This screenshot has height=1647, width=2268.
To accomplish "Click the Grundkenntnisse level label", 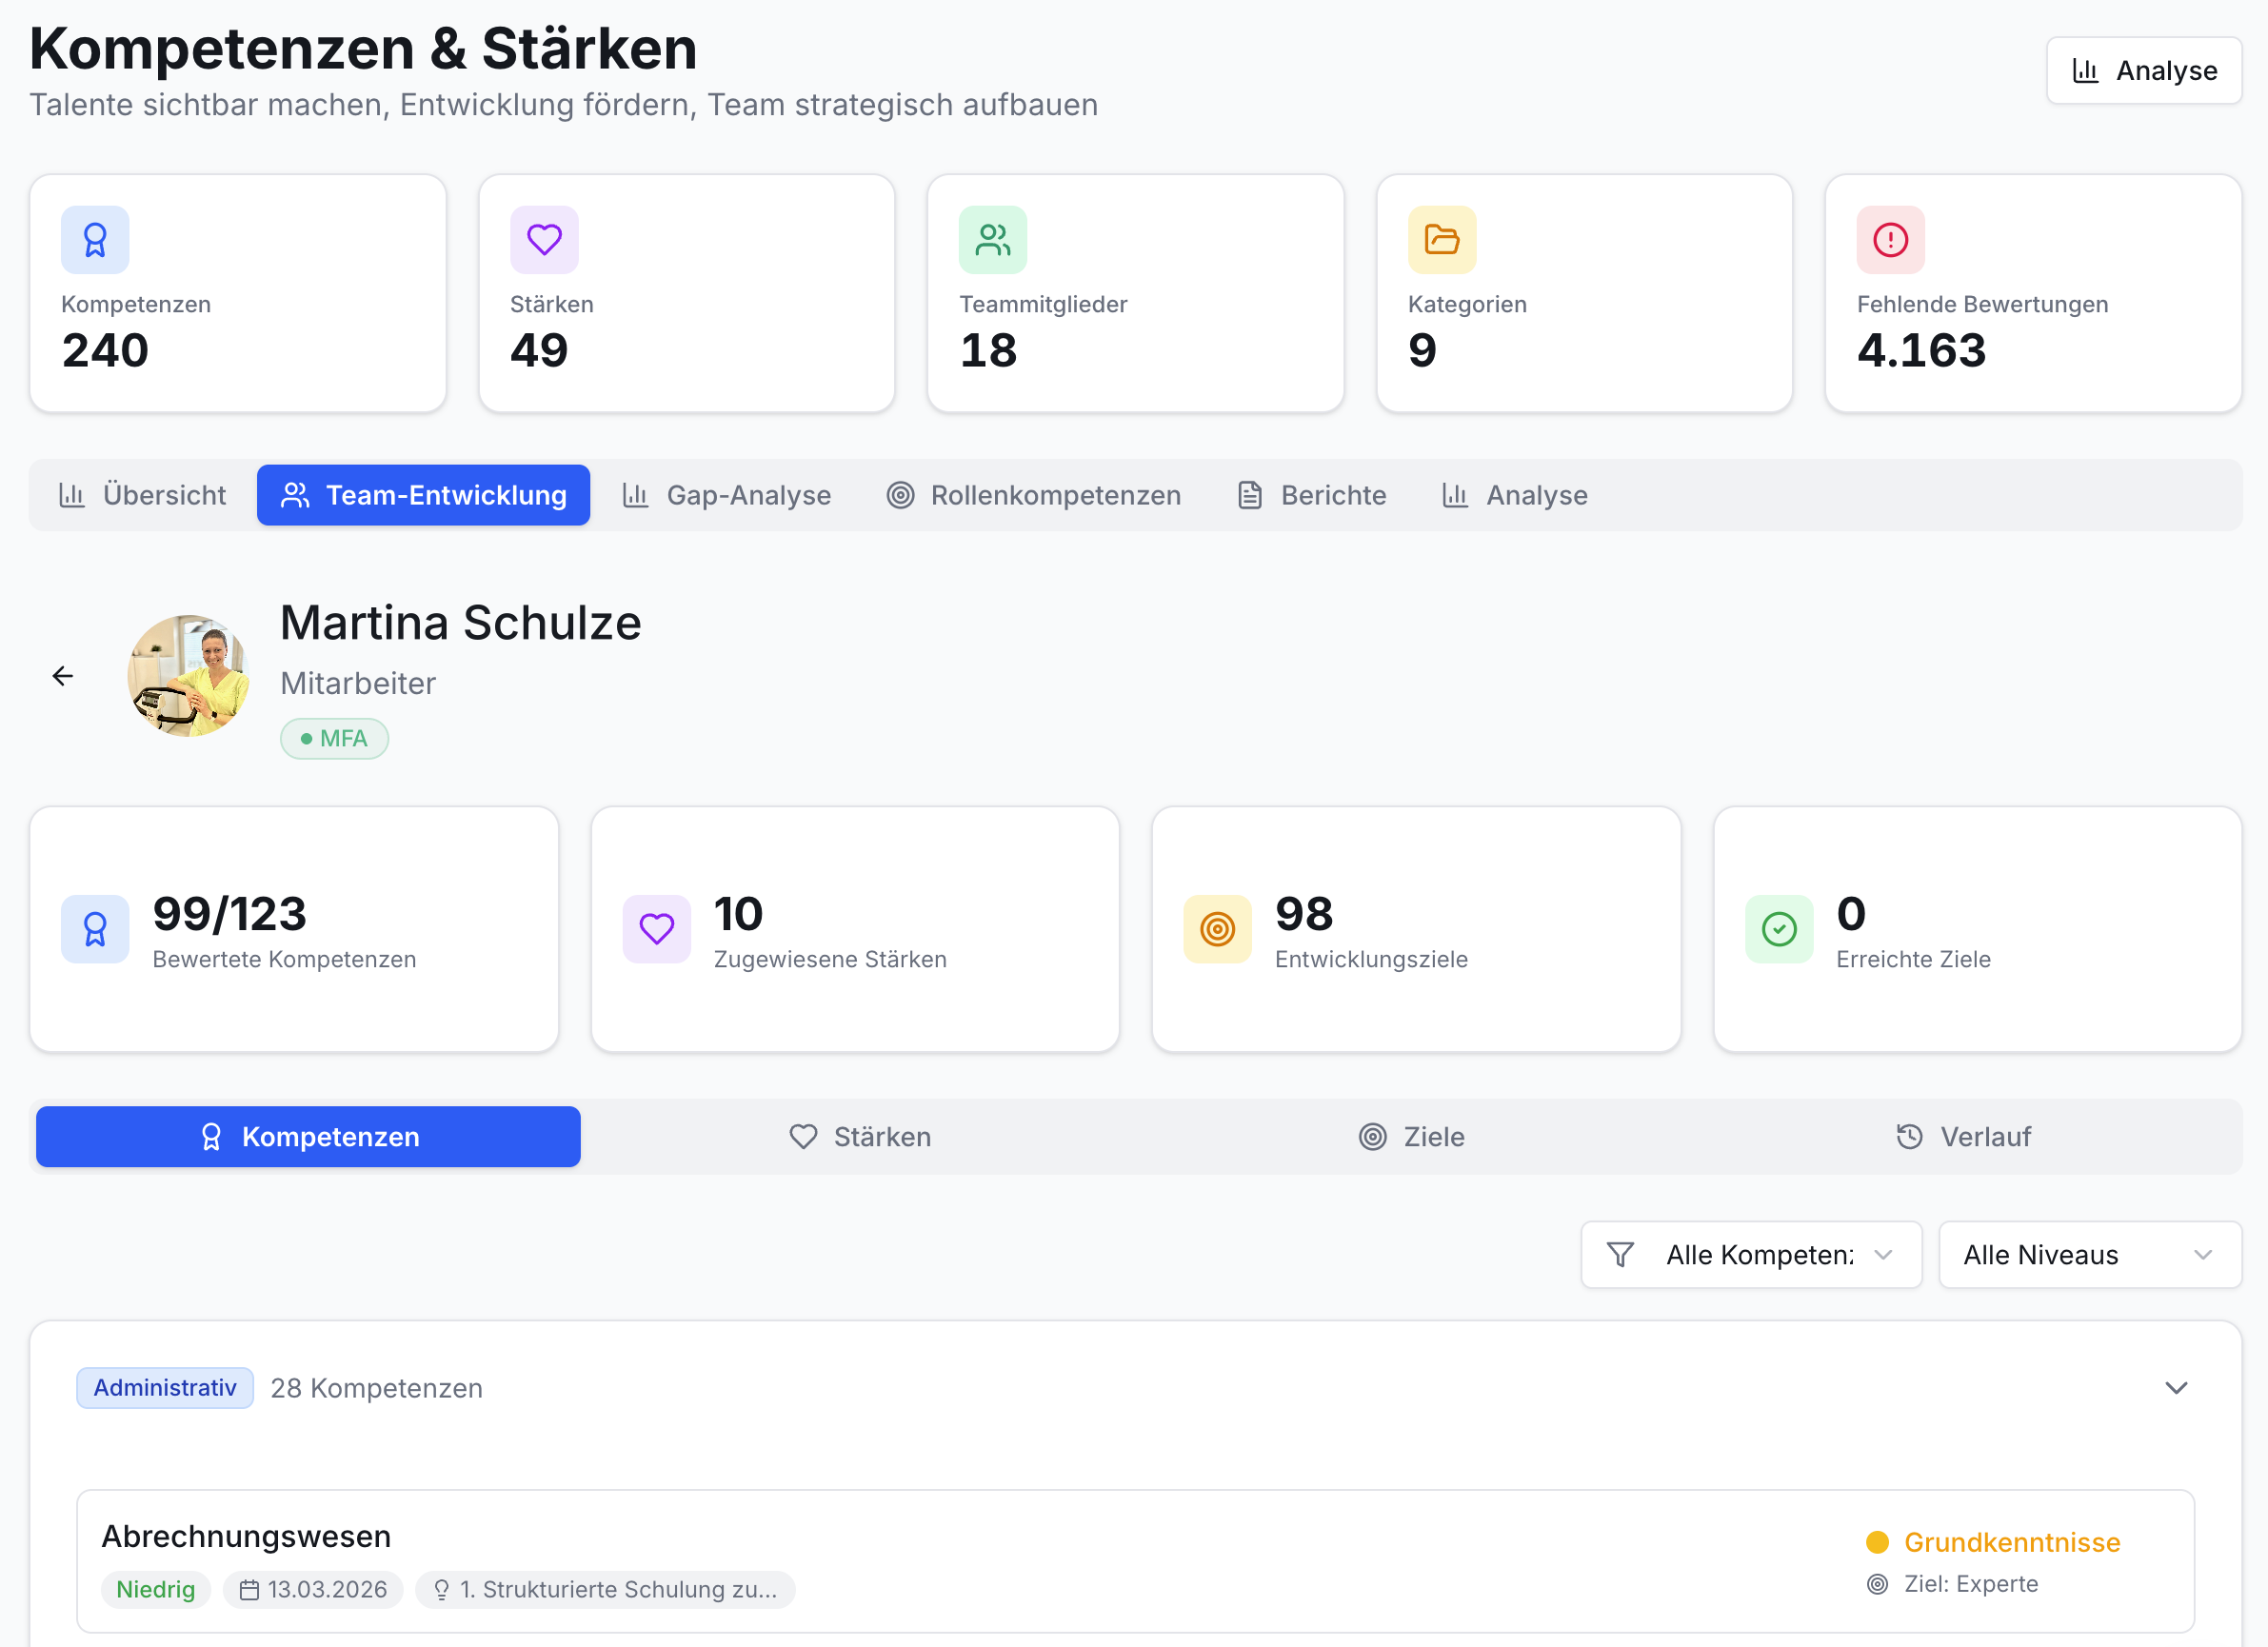I will [2012, 1542].
